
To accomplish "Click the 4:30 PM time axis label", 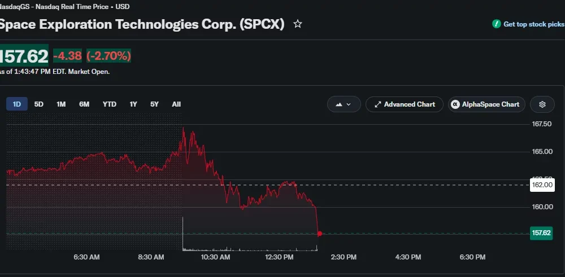I will (x=408, y=257).
